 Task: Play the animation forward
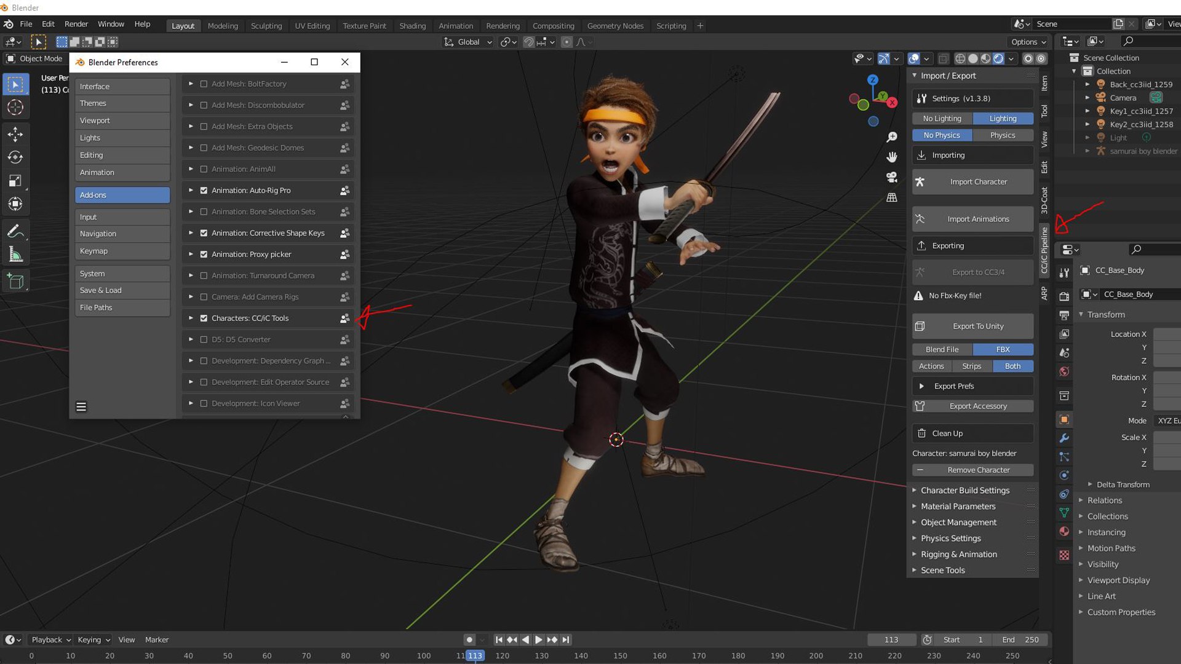coord(539,640)
